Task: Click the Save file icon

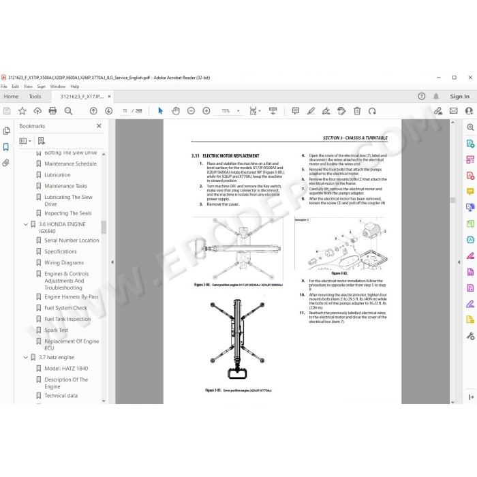Action: [x=7, y=111]
